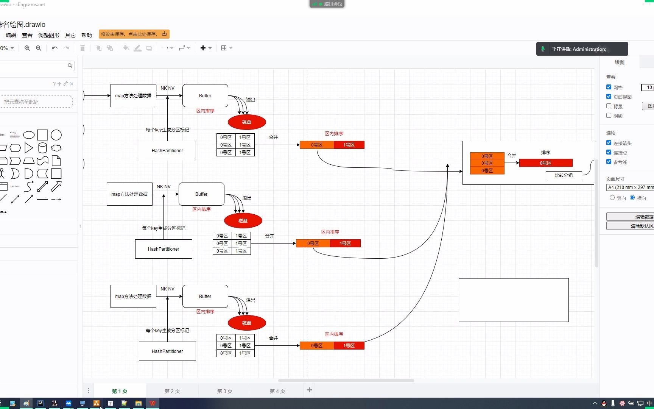Click the bring to front icon
This screenshot has height=409, width=654.
[x=98, y=48]
